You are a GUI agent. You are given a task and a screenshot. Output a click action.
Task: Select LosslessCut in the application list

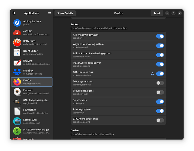[32, 121]
